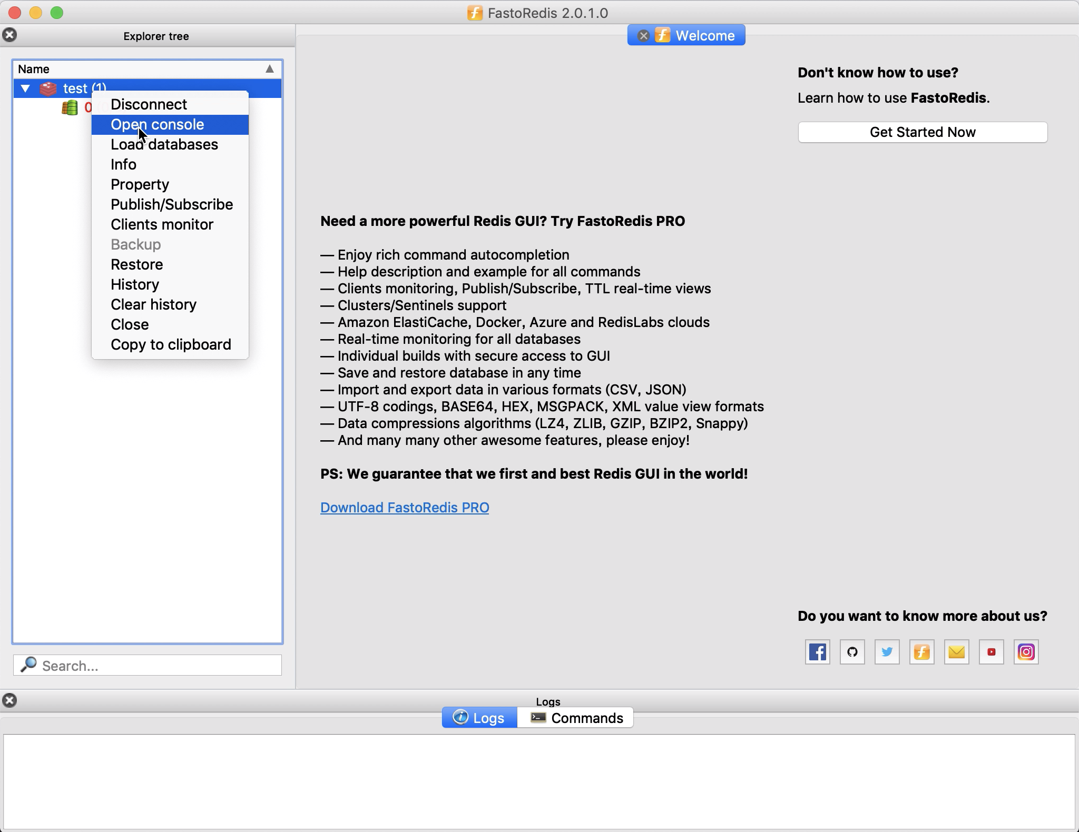
Task: Choose Clear history
Action: [170, 304]
